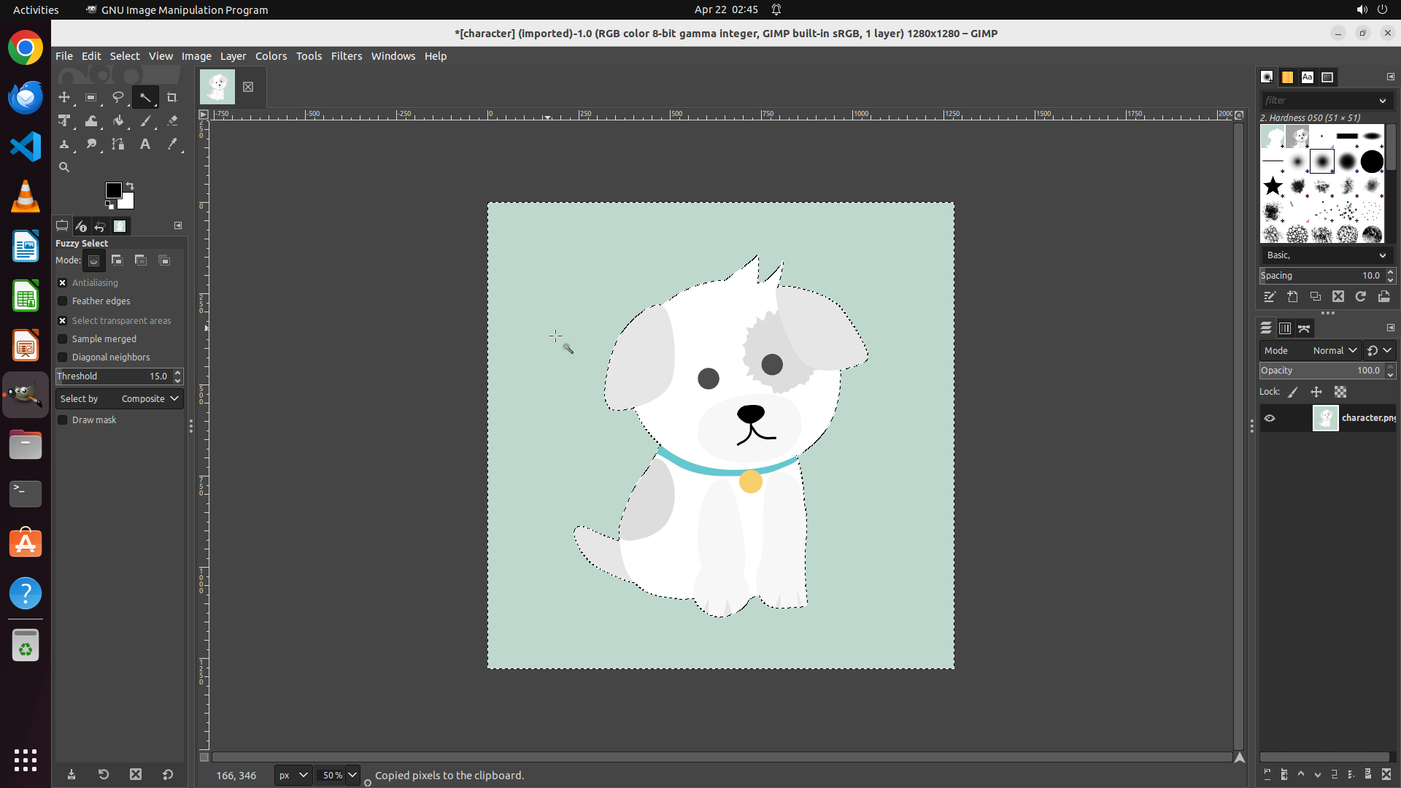Select the Paintbrush tool
The height and width of the screenshot is (788, 1401).
point(145,121)
